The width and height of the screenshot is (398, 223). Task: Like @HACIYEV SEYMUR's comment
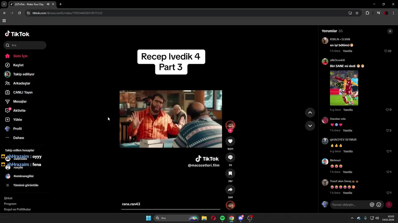coord(388,151)
